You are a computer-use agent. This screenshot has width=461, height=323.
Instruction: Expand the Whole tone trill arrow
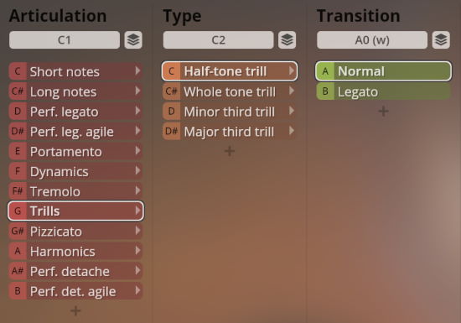pos(292,91)
